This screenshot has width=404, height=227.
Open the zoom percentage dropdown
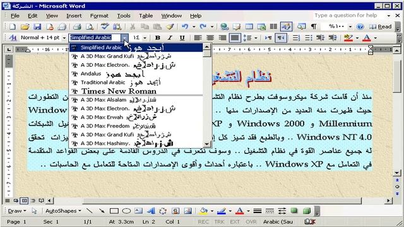pos(350,26)
